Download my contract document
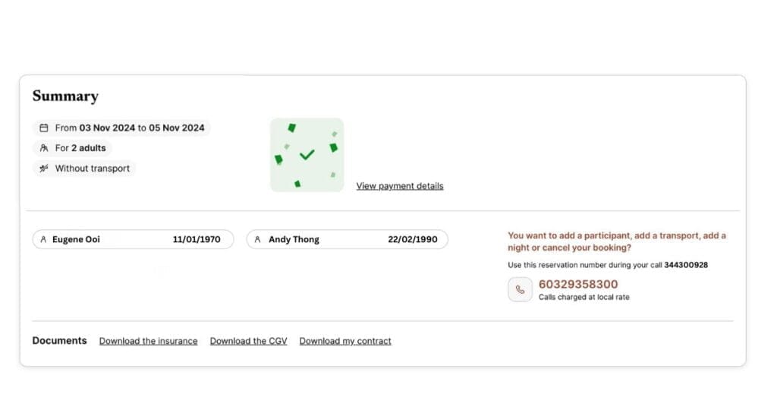Screen dimensions: 777x407 tap(345, 341)
